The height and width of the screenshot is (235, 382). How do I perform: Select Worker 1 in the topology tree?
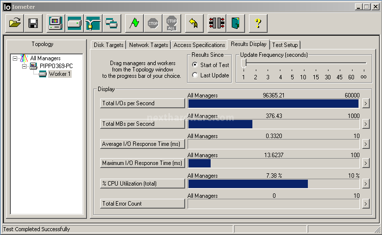click(59, 73)
